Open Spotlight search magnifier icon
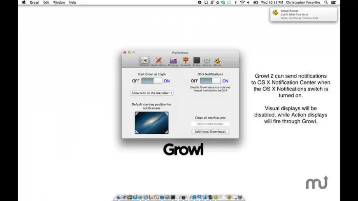358x201 pixels. coord(326,2)
